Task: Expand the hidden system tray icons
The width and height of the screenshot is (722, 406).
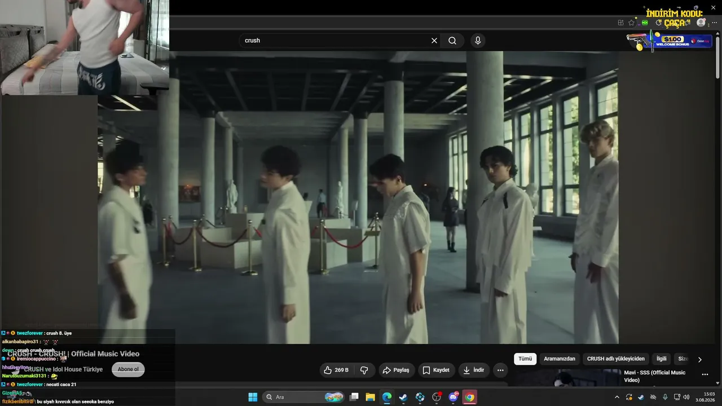Action: coord(617,397)
